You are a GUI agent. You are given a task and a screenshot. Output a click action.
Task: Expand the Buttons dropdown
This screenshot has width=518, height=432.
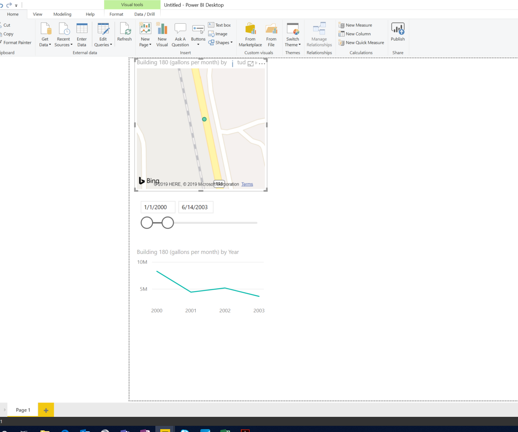point(198,45)
